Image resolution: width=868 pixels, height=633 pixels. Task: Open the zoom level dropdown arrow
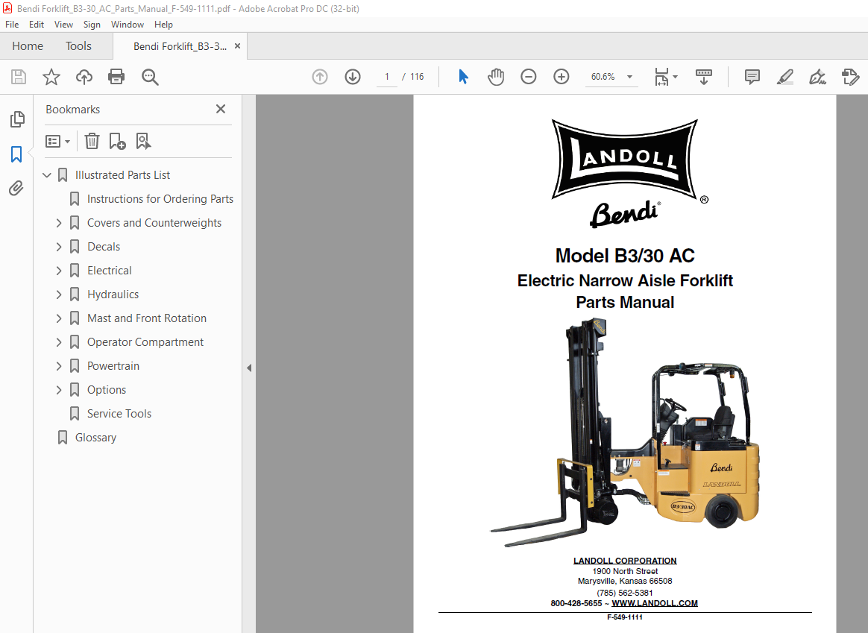pos(629,77)
